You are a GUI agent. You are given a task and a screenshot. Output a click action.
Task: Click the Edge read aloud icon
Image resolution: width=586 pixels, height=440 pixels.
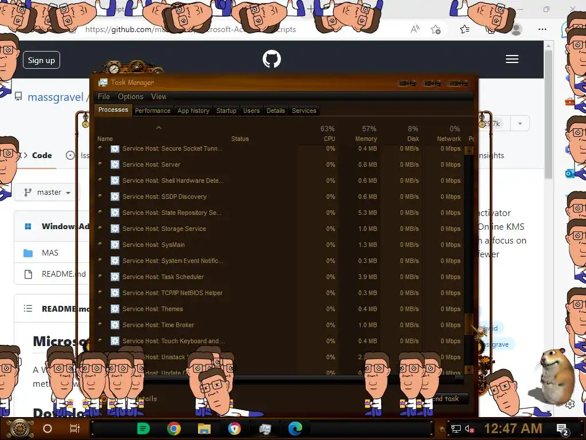point(415,30)
